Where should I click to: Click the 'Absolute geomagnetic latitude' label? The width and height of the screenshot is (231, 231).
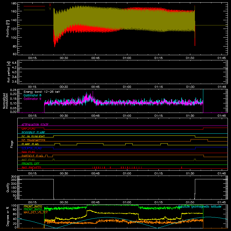(200, 206)
